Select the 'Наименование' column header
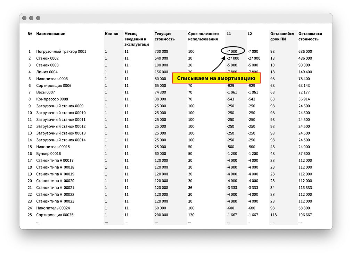 [x=51, y=34]
